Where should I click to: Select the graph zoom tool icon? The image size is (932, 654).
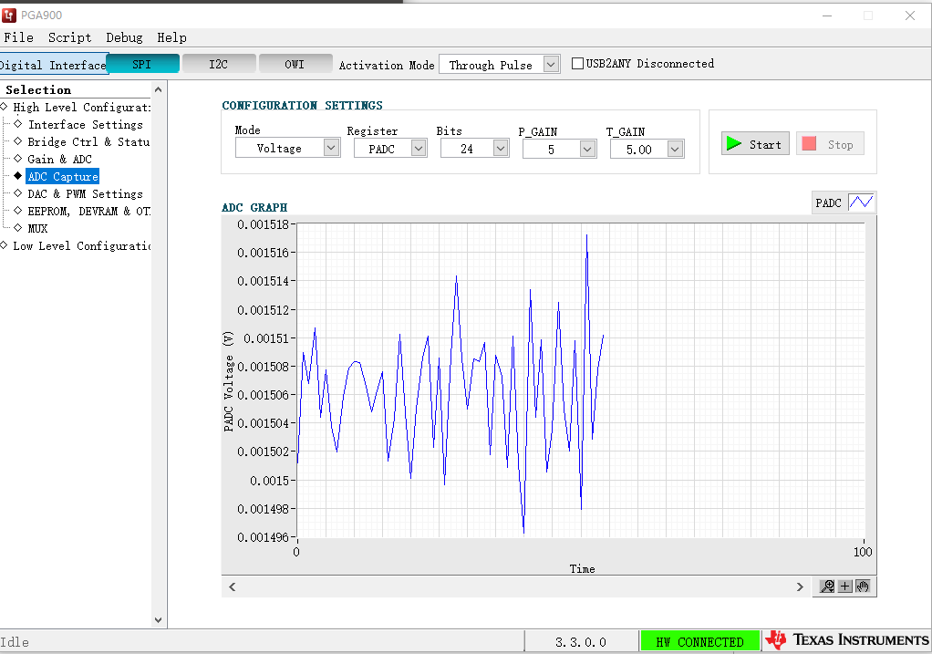pyautogui.click(x=827, y=587)
